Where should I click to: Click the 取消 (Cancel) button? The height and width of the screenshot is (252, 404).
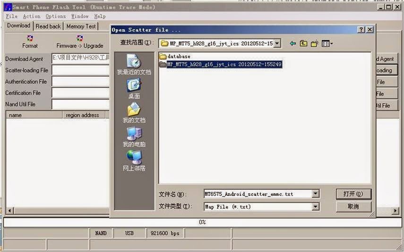point(353,206)
